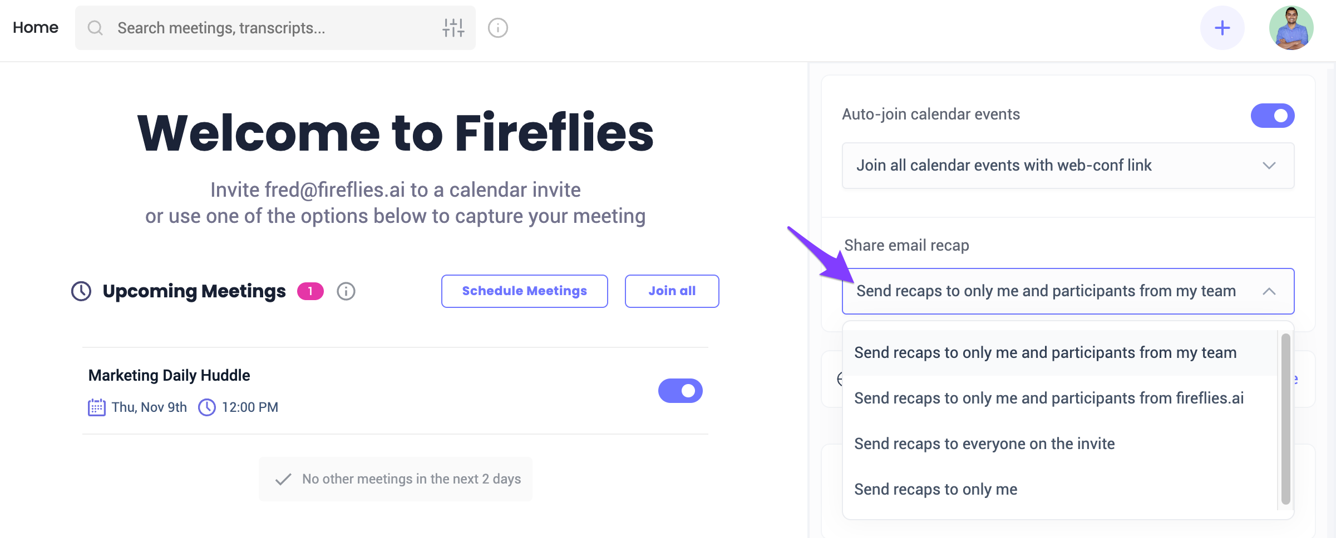Toggle Auto-join calendar events switch
Screen dimensions: 1336x538
tap(1272, 116)
